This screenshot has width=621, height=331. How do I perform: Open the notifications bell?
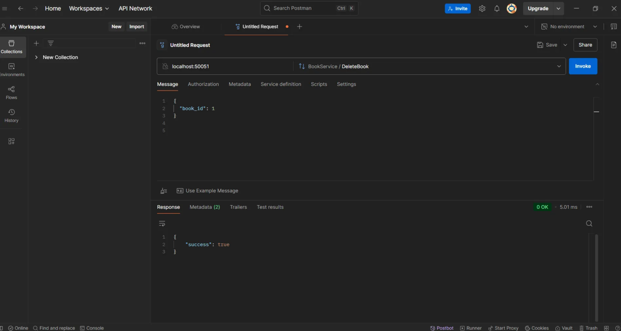click(x=496, y=8)
